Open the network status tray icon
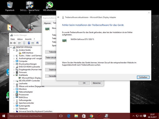159x119 pixels. tap(137, 116)
